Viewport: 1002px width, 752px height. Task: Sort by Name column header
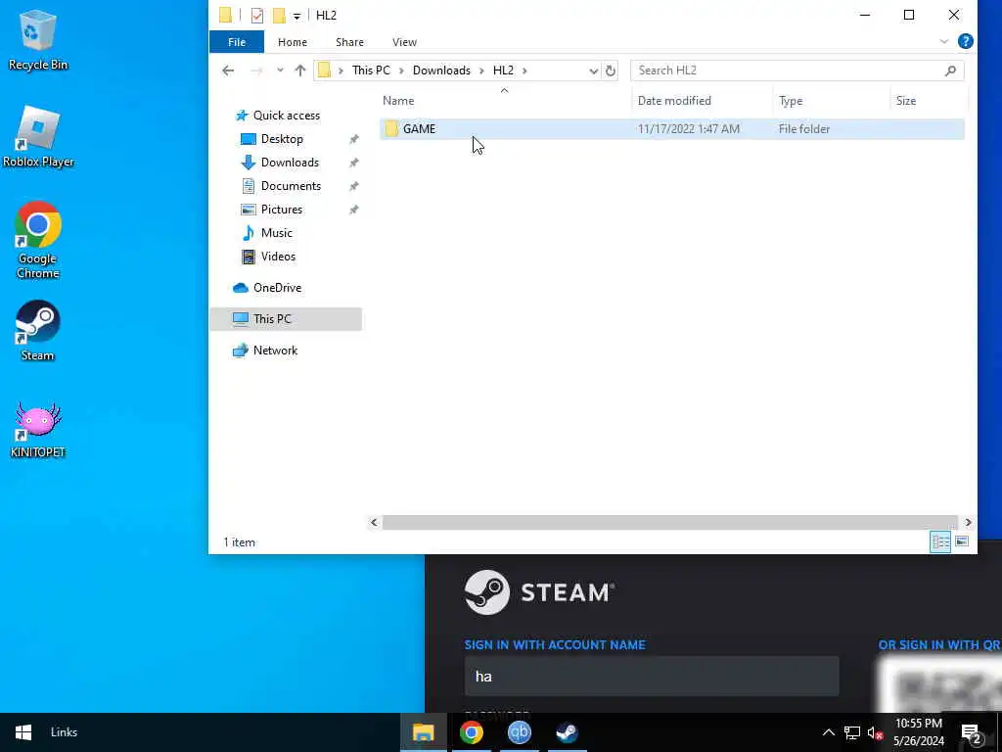click(x=398, y=101)
